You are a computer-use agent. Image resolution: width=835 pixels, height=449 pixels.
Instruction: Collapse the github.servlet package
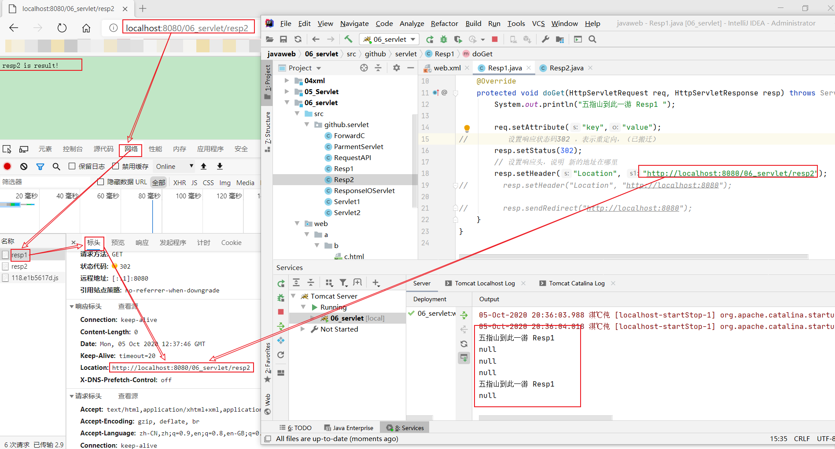click(x=307, y=124)
